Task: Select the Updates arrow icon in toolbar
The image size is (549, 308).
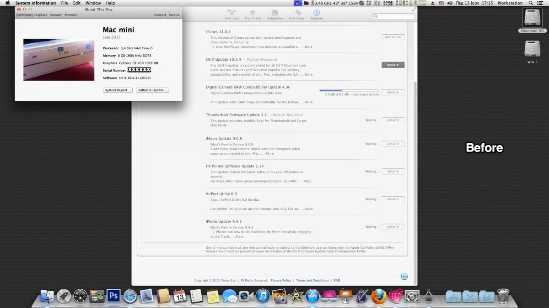Action: [317, 13]
